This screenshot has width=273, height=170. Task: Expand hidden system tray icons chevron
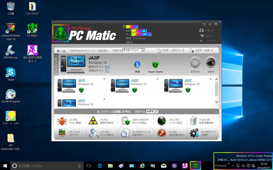point(233,166)
